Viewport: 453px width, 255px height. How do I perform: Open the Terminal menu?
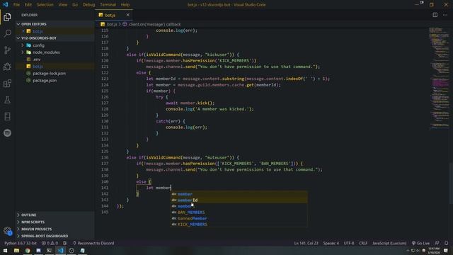point(108,5)
